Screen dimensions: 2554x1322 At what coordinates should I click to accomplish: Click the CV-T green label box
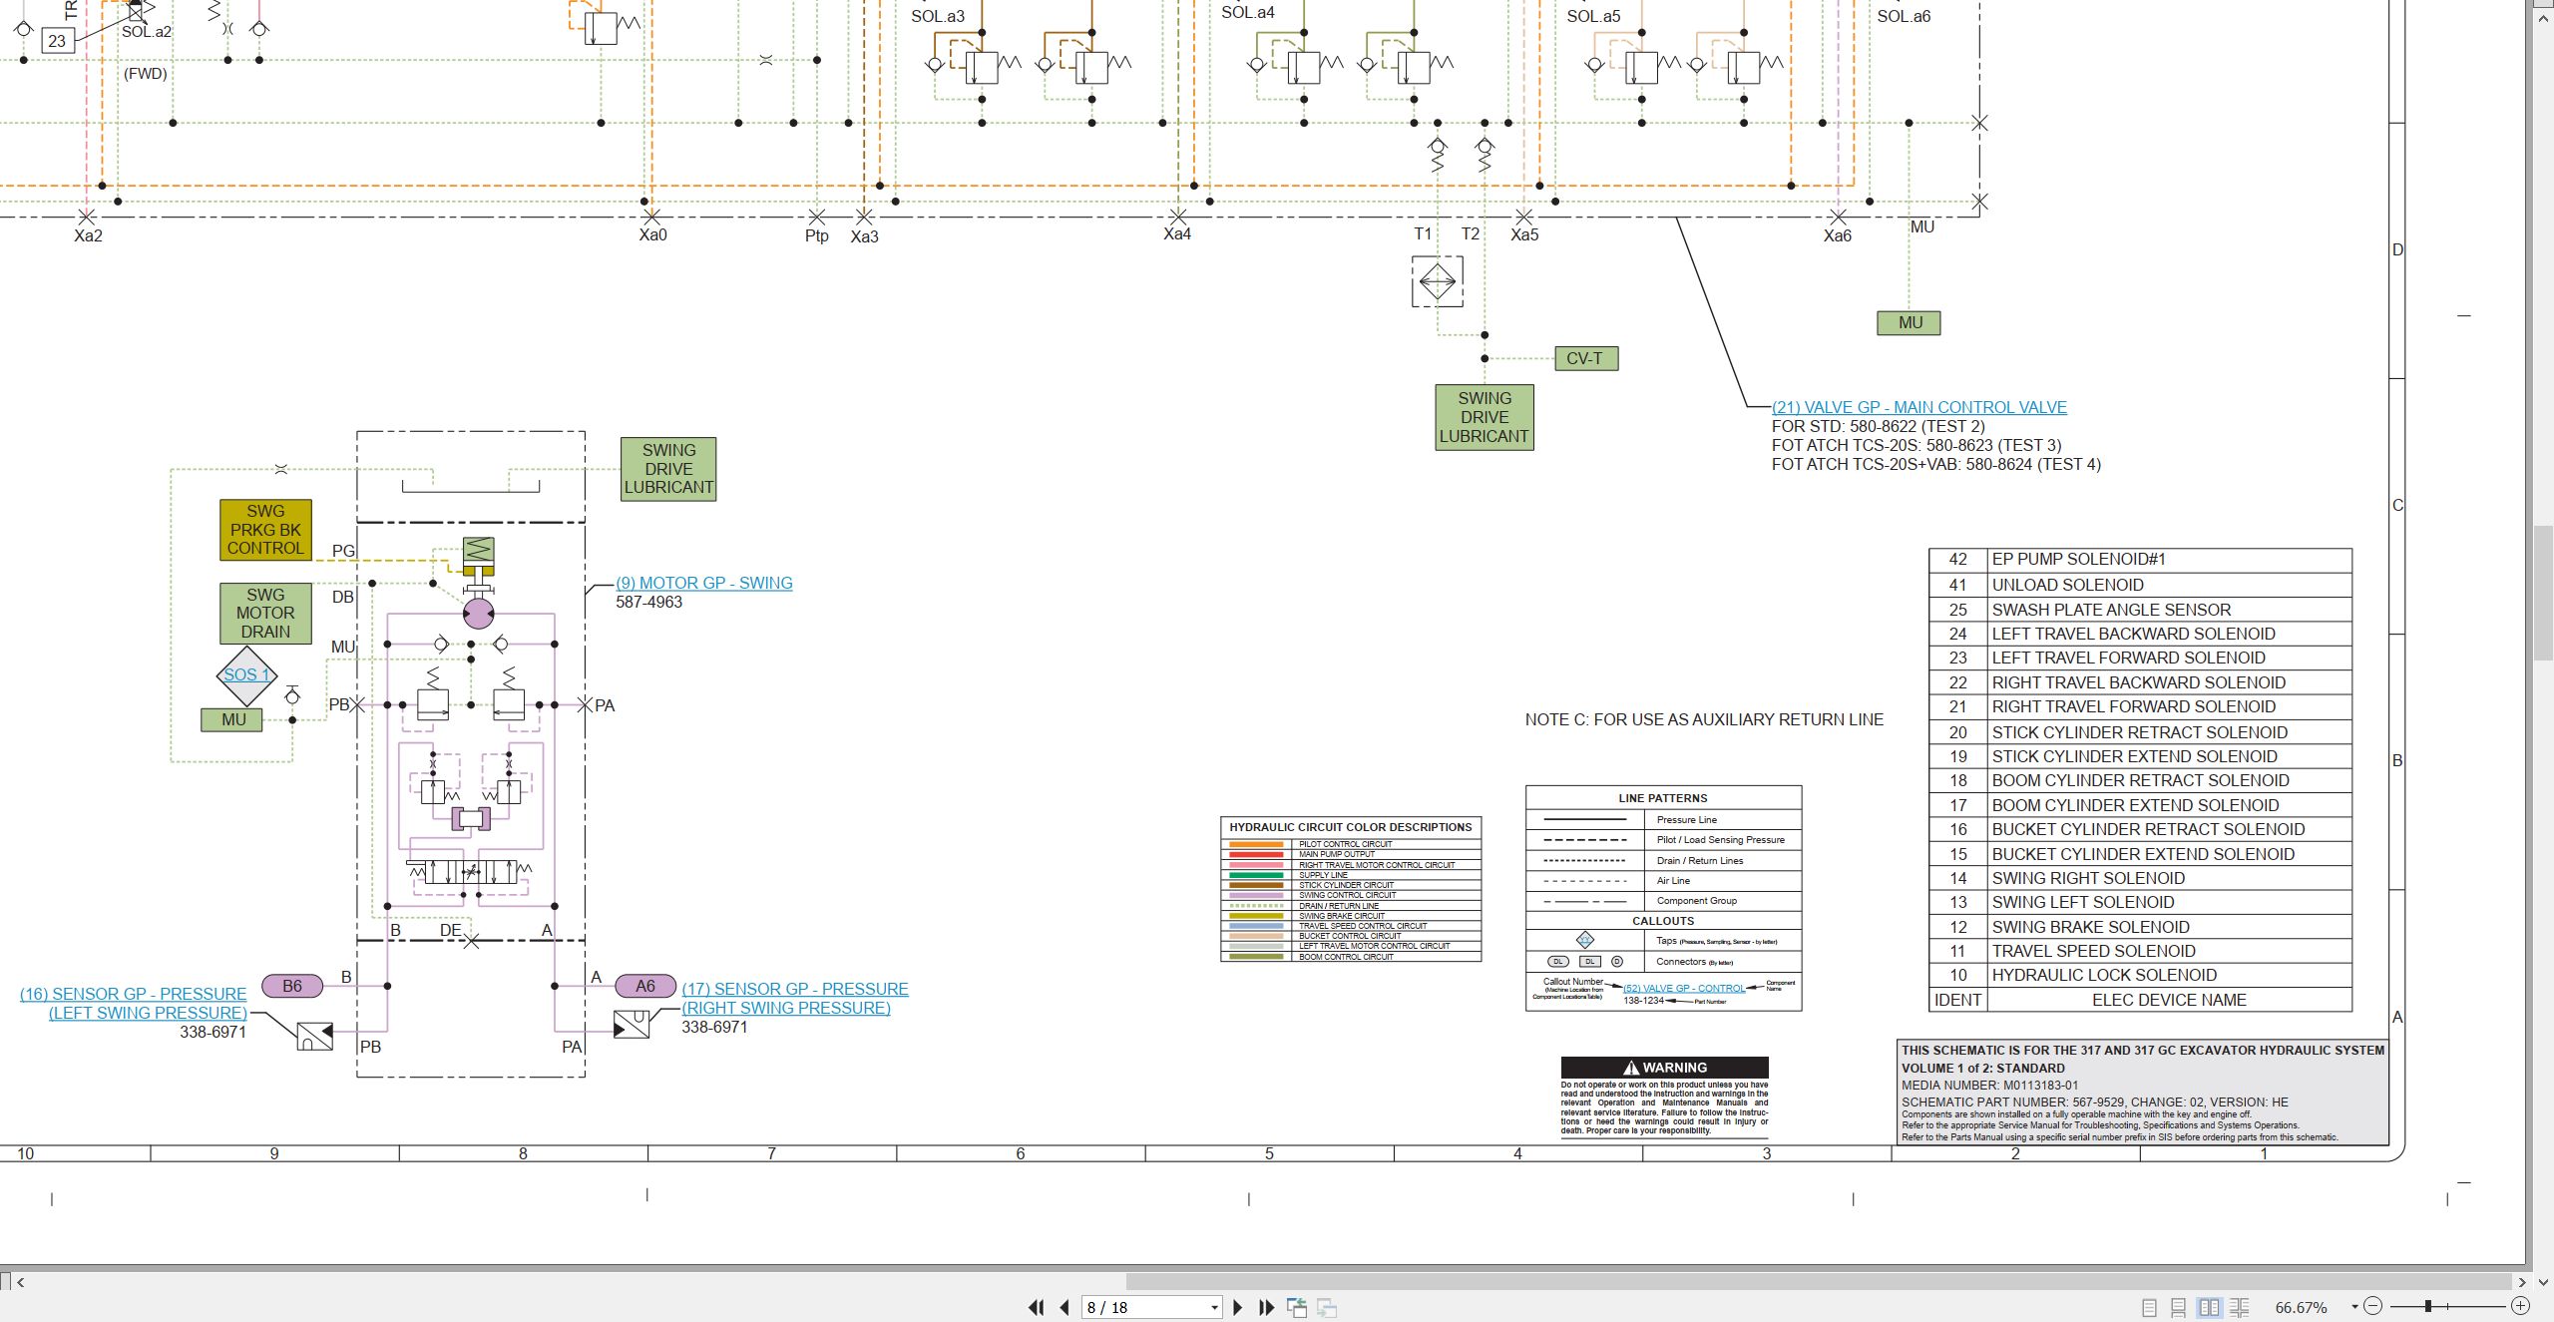(x=1585, y=358)
